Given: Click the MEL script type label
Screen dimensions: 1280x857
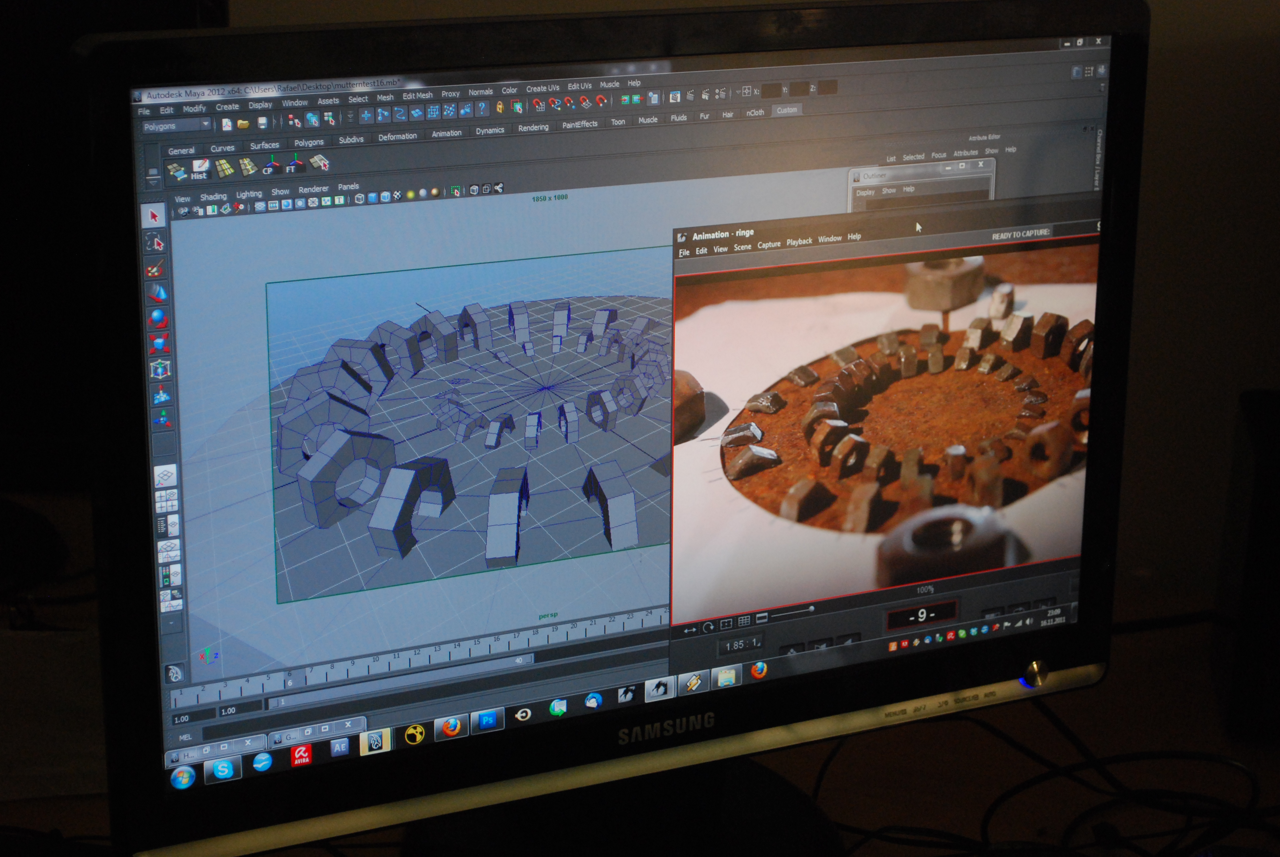Looking at the screenshot, I should pos(186,737).
